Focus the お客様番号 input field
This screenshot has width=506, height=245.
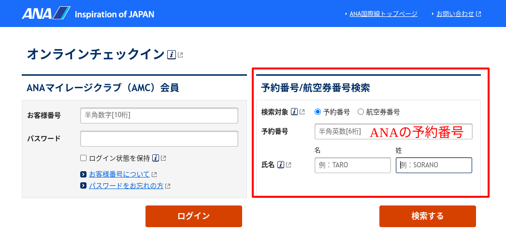coord(159,116)
